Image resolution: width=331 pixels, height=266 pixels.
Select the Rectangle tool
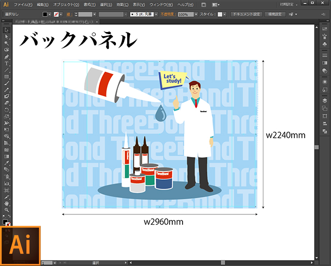6,76
